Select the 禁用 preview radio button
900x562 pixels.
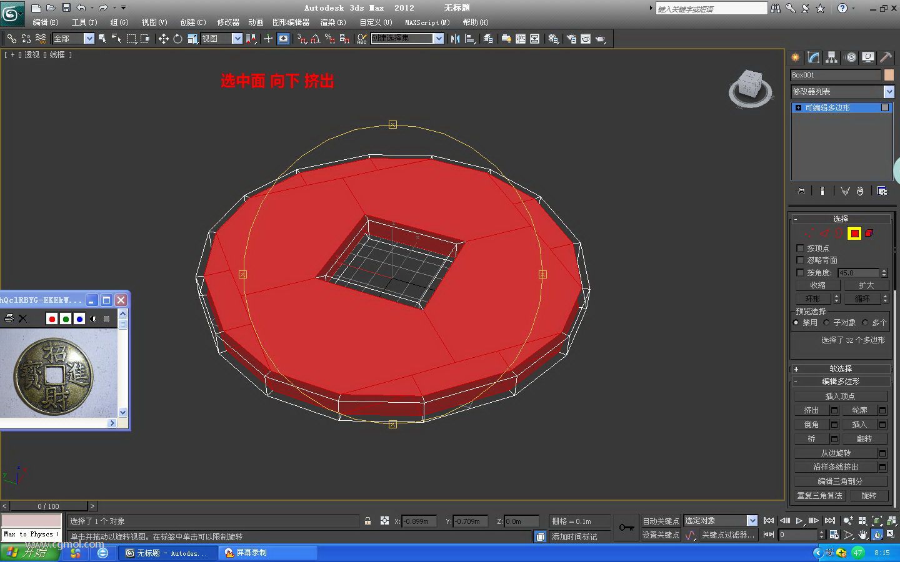[x=796, y=323]
